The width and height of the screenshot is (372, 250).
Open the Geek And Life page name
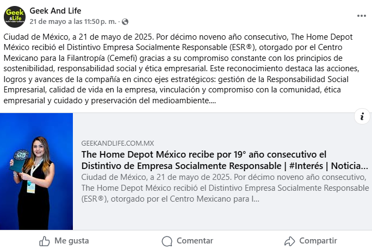tap(55, 11)
